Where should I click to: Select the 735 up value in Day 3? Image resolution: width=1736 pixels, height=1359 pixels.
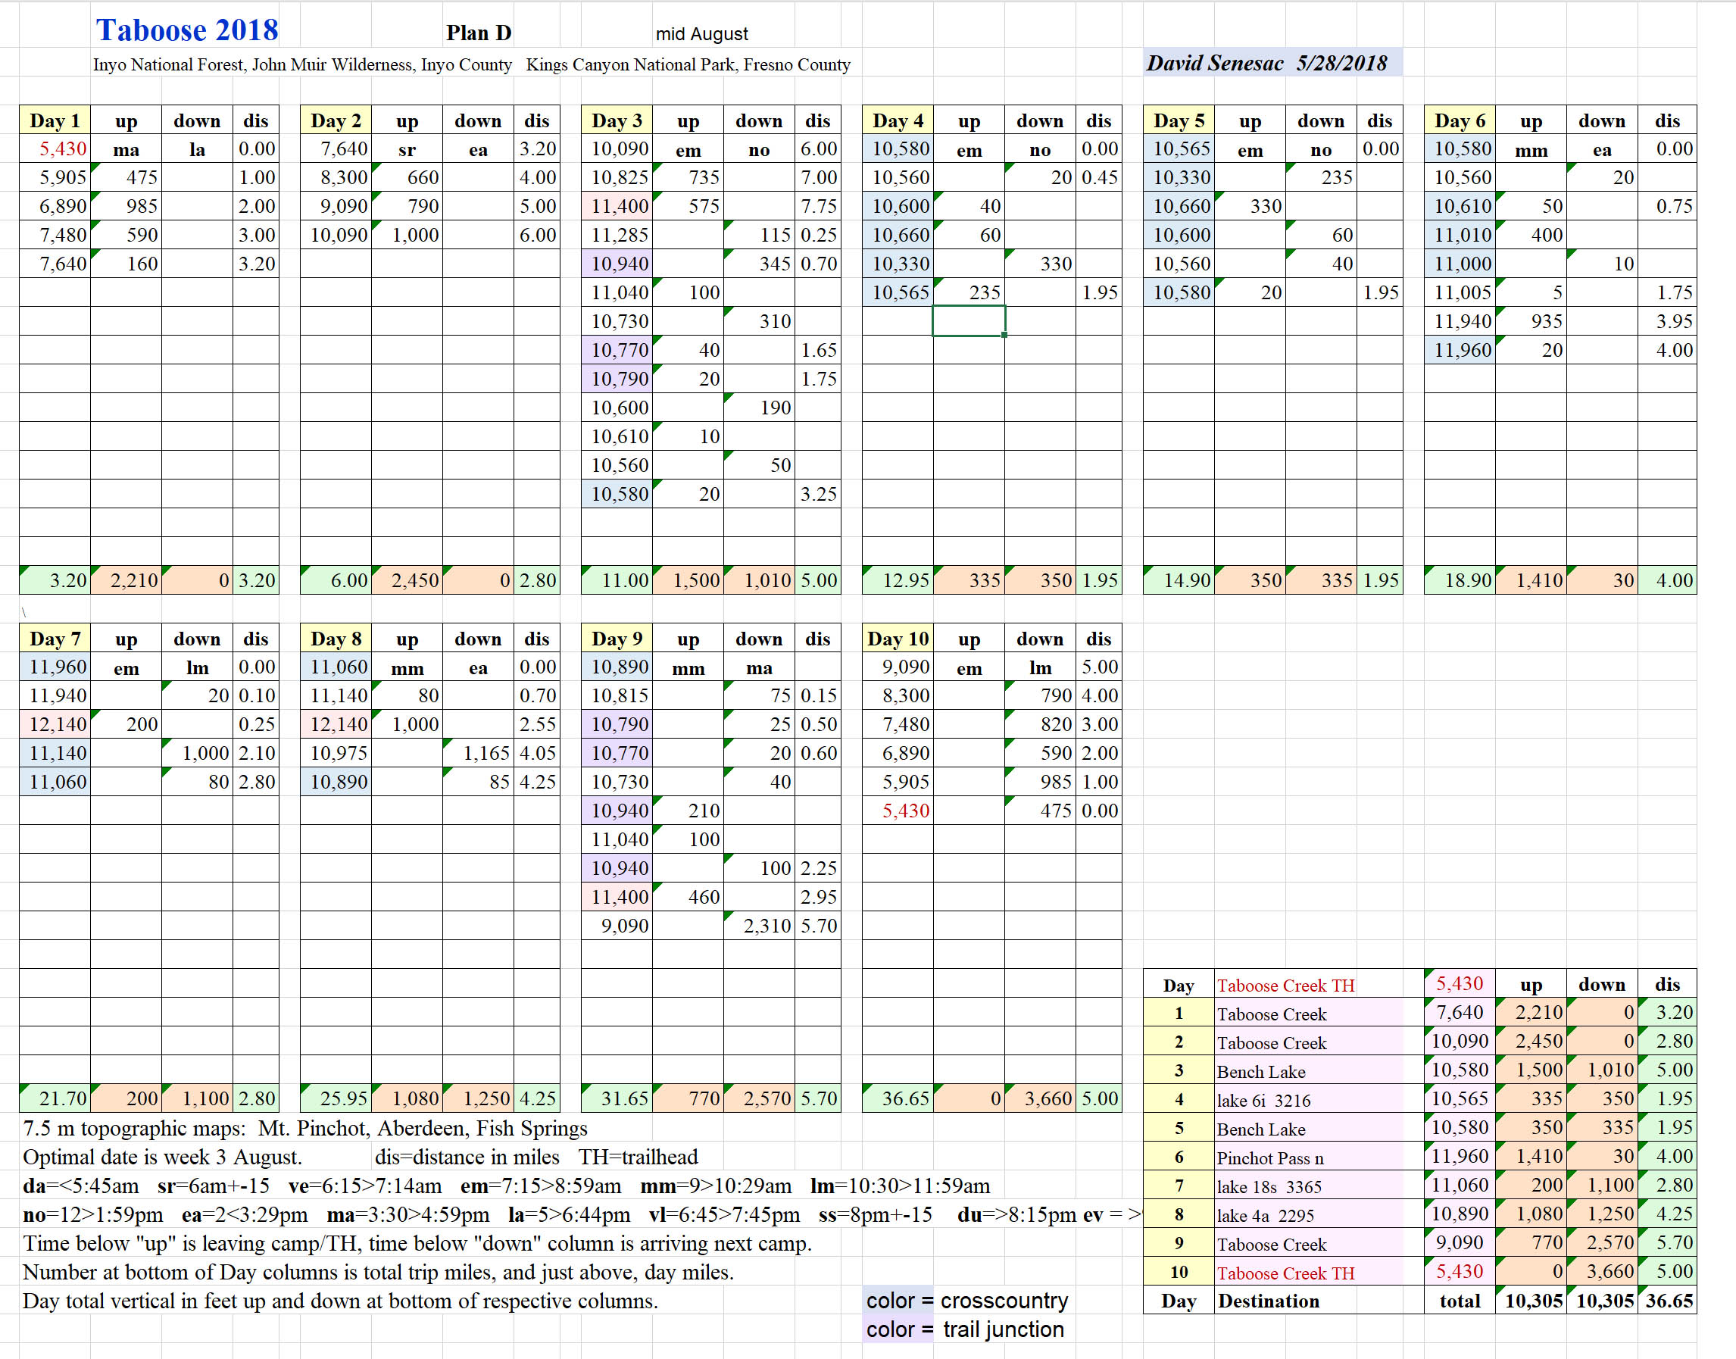tap(688, 177)
